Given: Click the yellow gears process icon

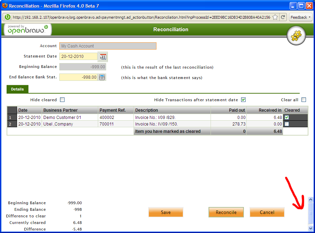Looking at the screenshot, I should coord(296,36).
